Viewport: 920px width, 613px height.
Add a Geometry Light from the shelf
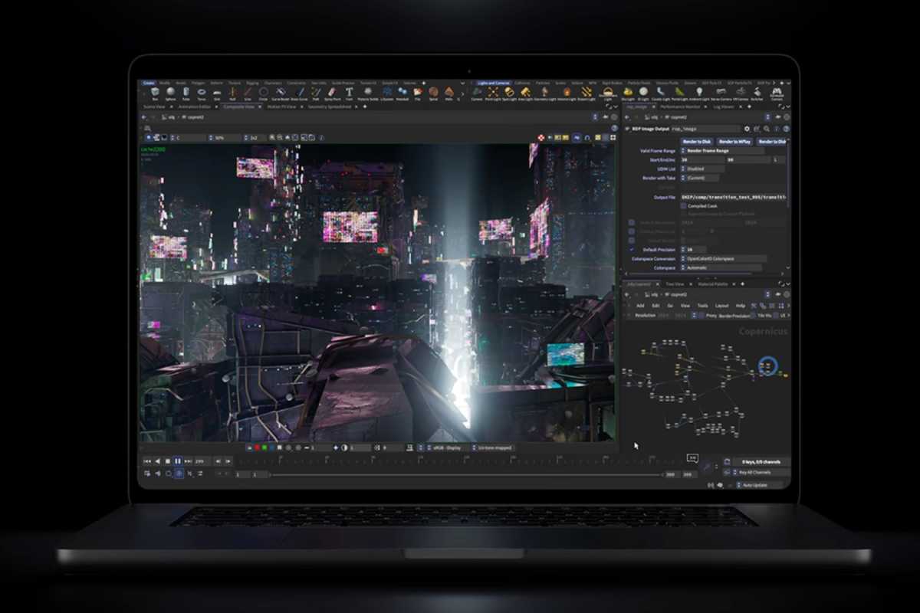tap(545, 93)
